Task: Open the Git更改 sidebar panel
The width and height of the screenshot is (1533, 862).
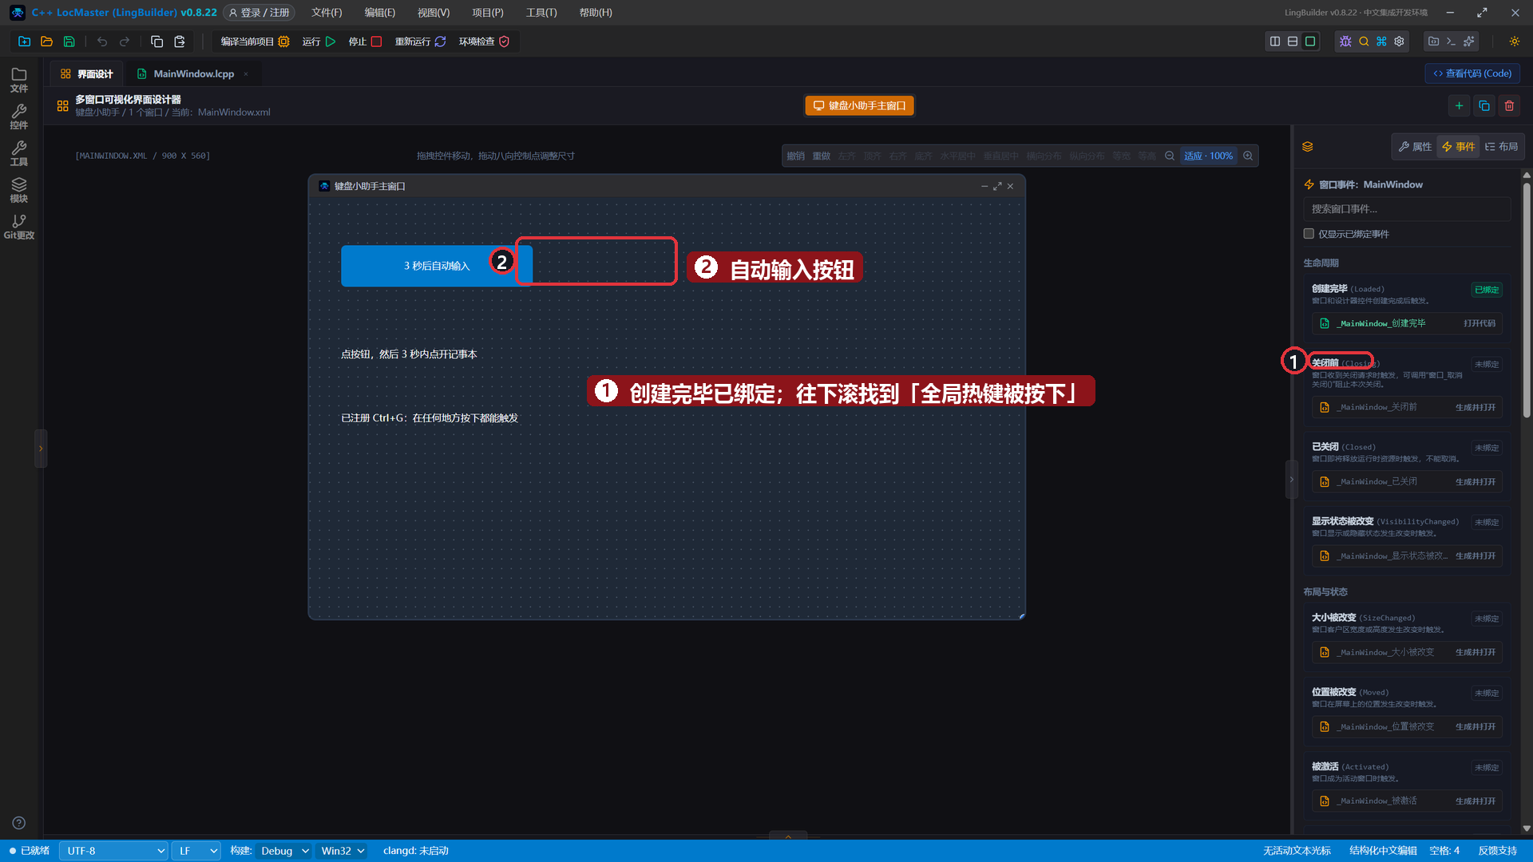Action: (x=19, y=227)
